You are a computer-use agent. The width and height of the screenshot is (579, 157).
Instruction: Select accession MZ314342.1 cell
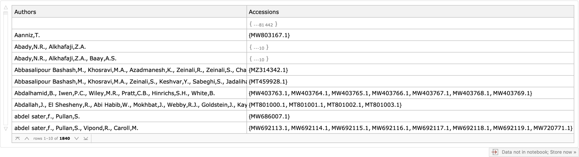click(268, 70)
